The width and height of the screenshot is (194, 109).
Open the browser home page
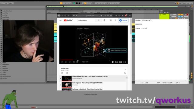tap(69, 15)
